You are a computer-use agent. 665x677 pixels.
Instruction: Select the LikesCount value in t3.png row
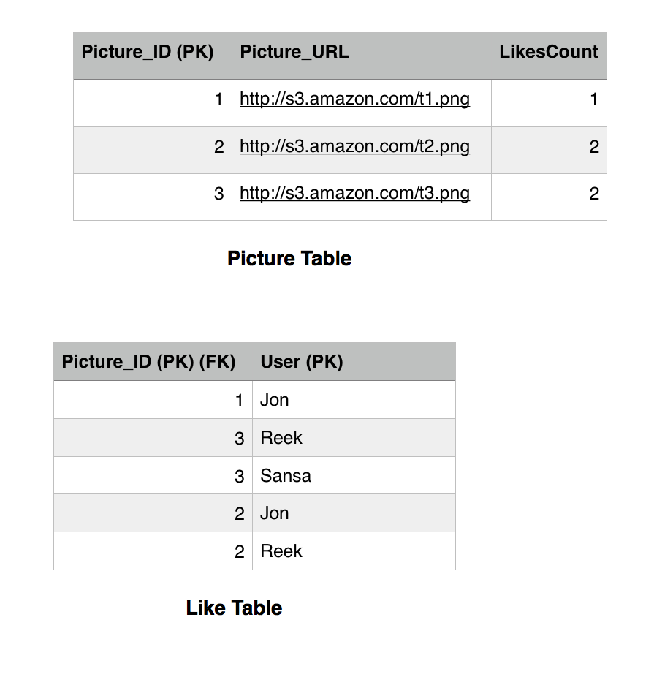tap(593, 193)
